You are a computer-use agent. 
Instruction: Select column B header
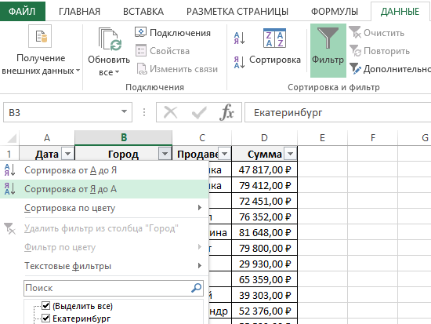[123, 137]
